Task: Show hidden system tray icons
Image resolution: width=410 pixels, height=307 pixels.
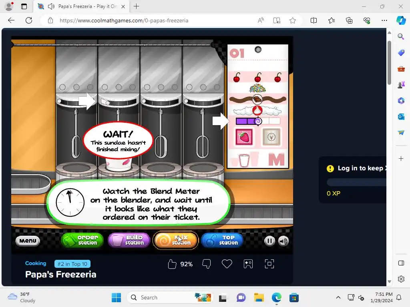Action: [x=338, y=297]
